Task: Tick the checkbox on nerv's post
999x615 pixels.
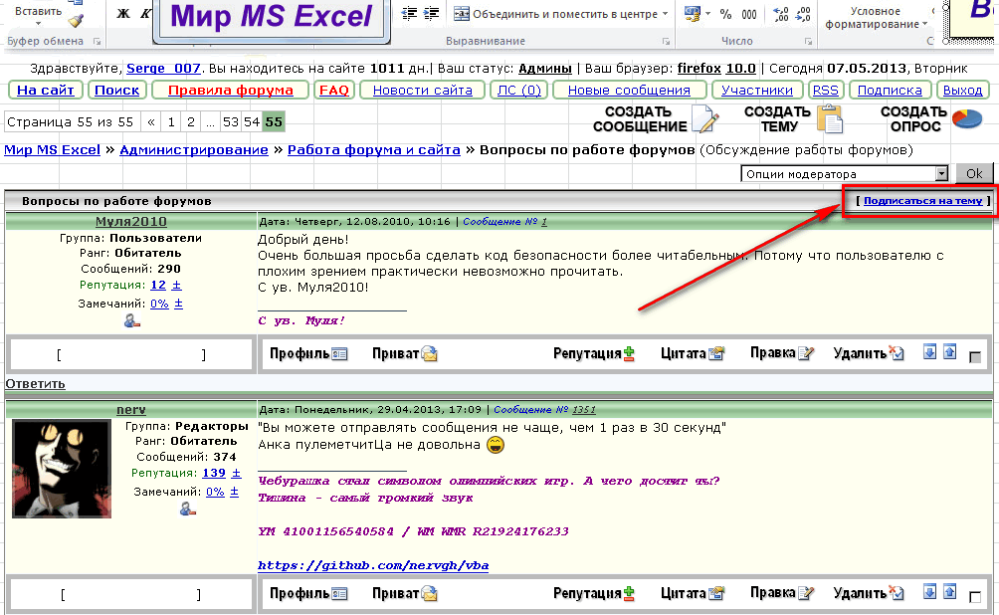Action: [x=975, y=596]
